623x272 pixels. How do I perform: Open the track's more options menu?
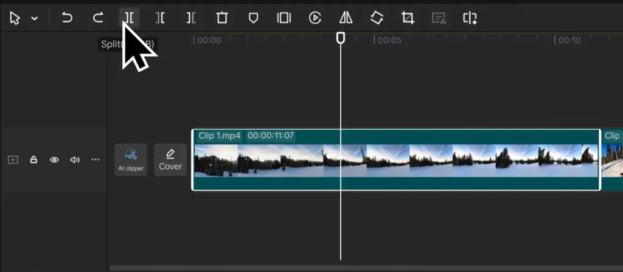pyautogui.click(x=96, y=159)
